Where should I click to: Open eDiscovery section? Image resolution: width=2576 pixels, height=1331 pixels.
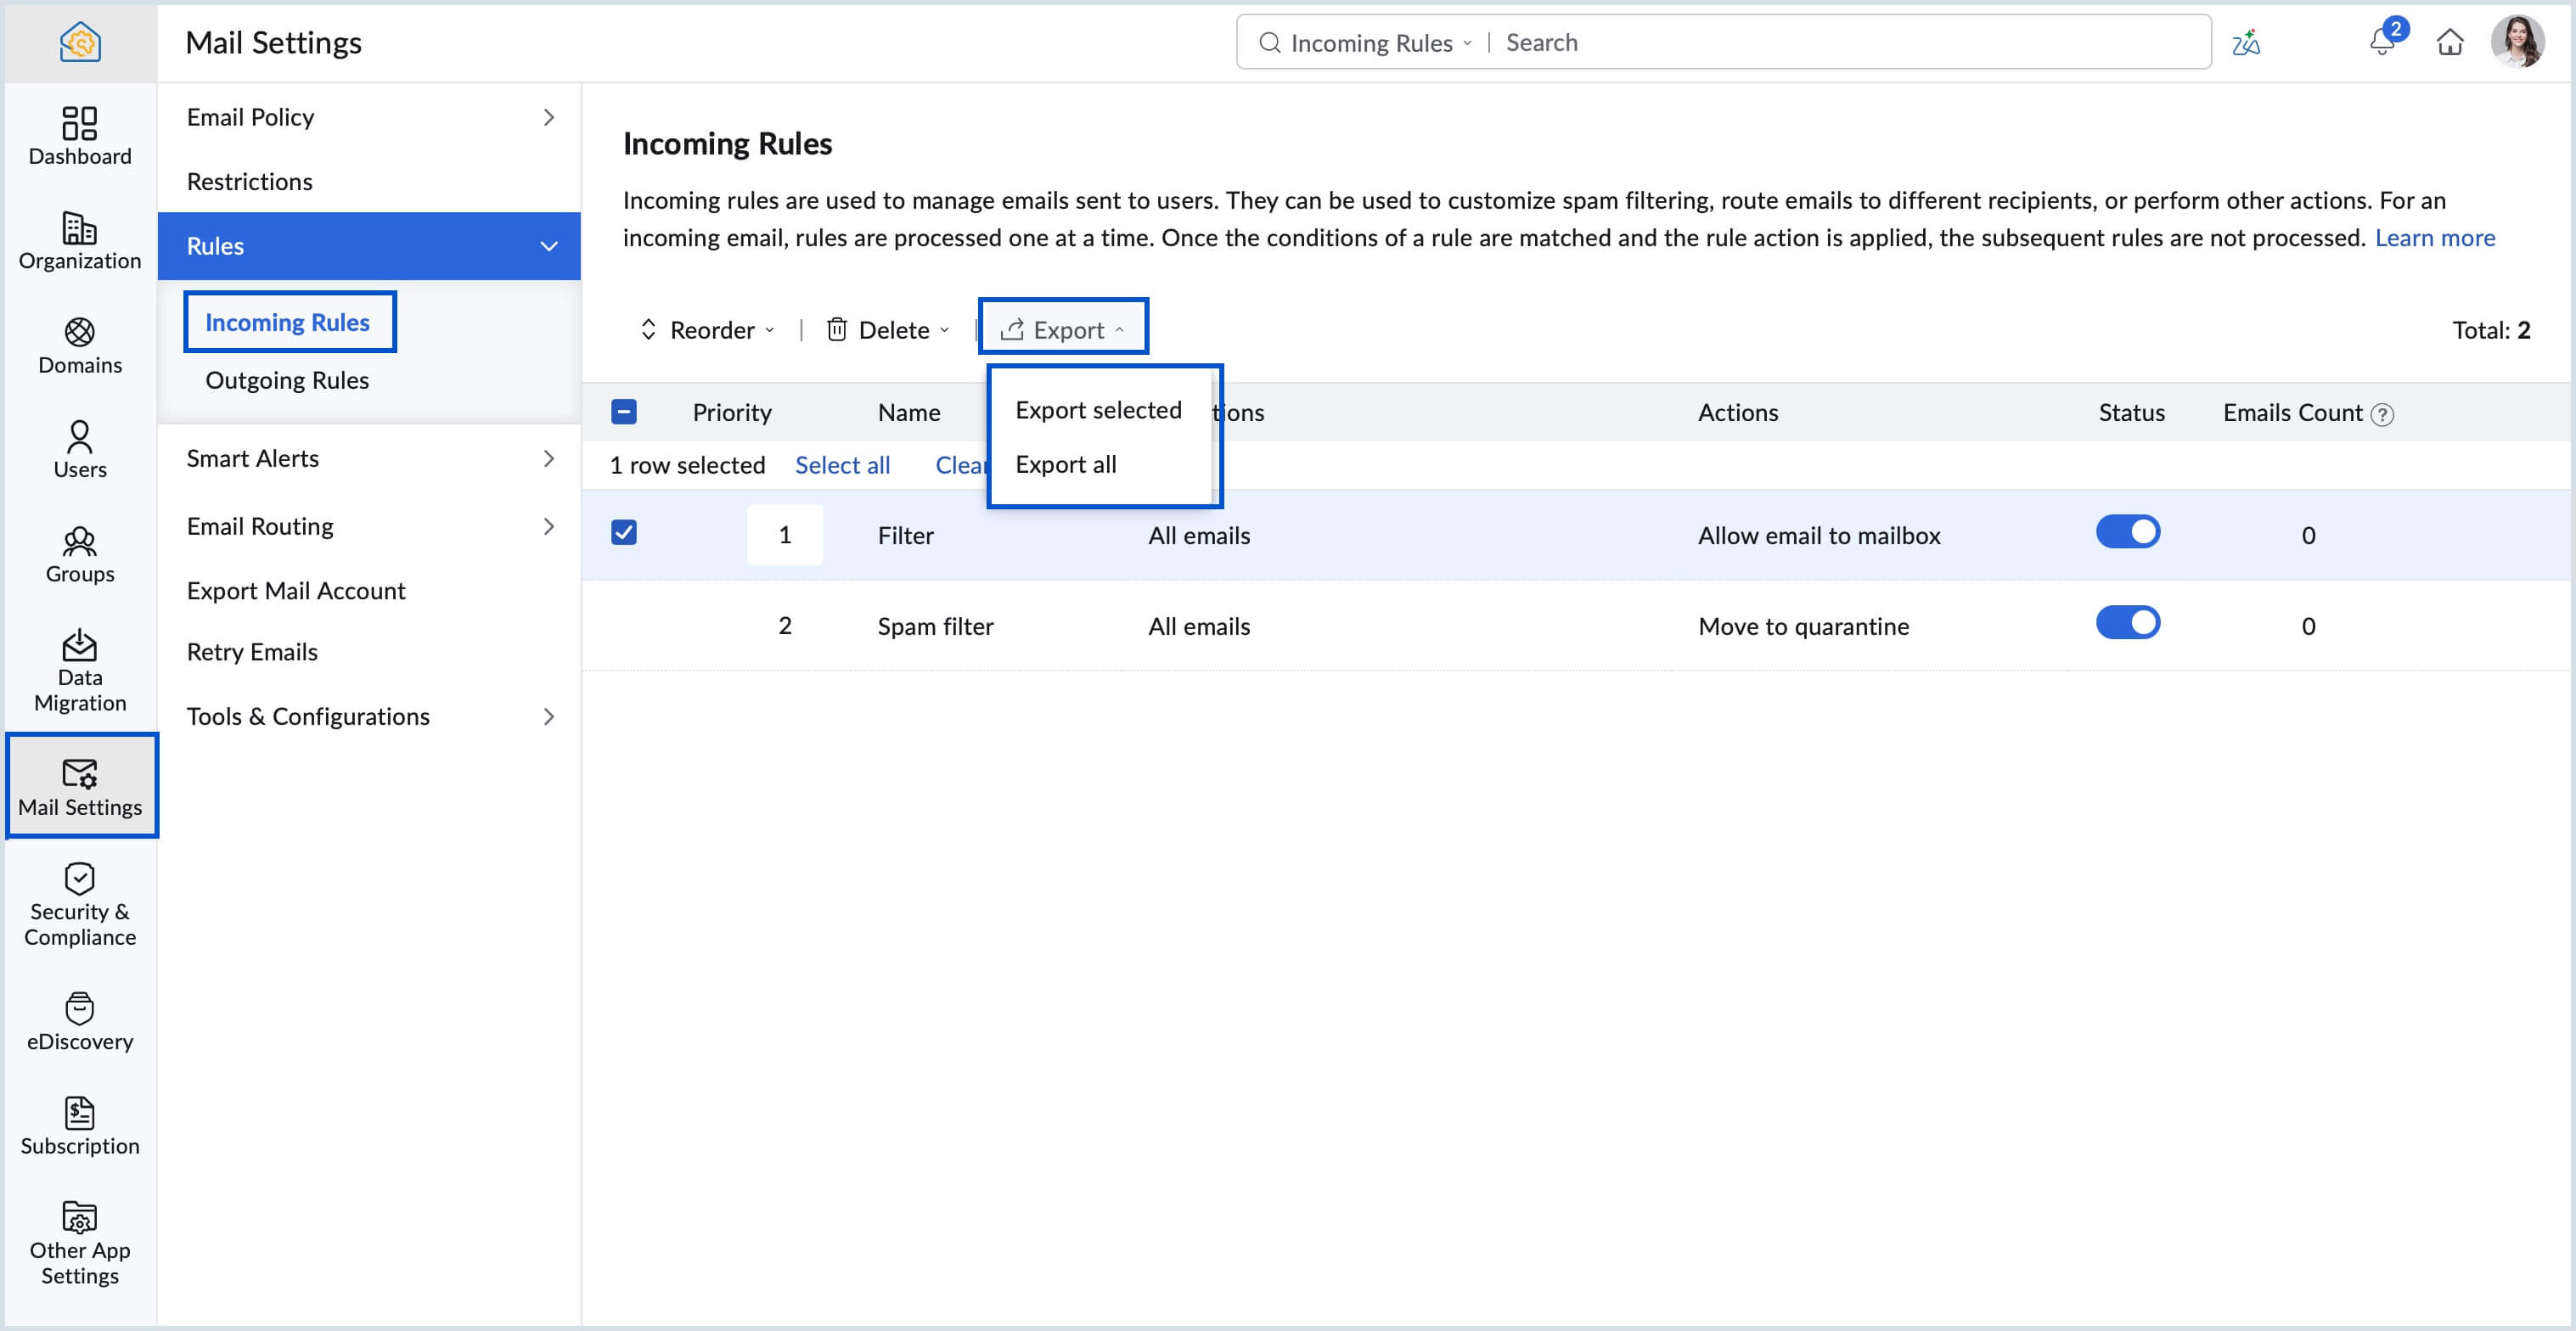click(80, 1021)
